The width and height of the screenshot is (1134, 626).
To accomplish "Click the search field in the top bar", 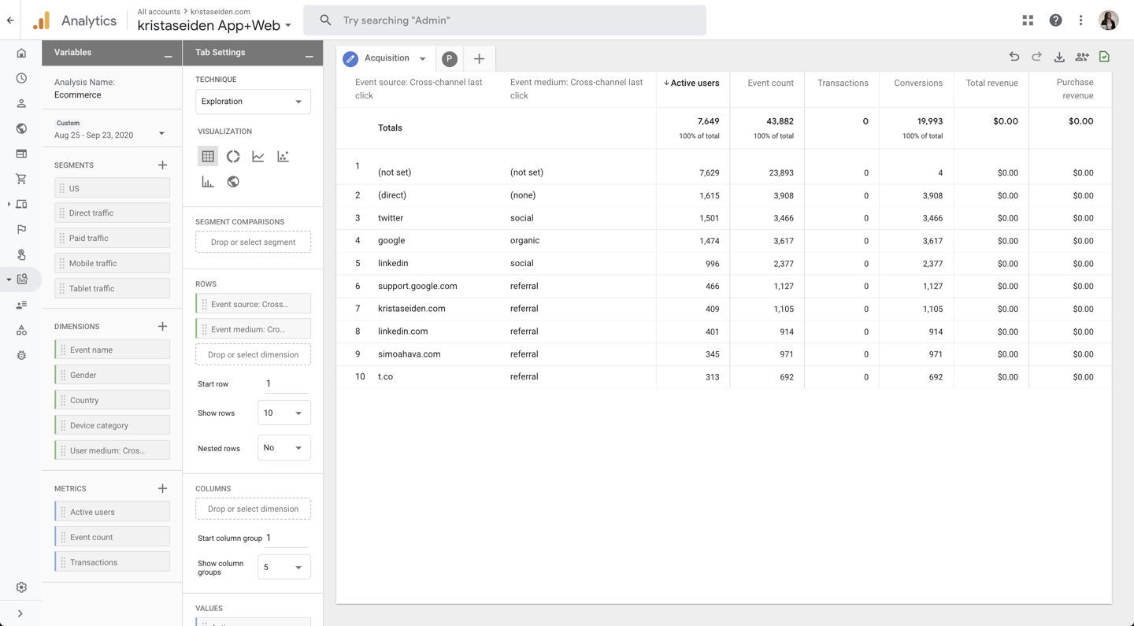I will pos(505,20).
